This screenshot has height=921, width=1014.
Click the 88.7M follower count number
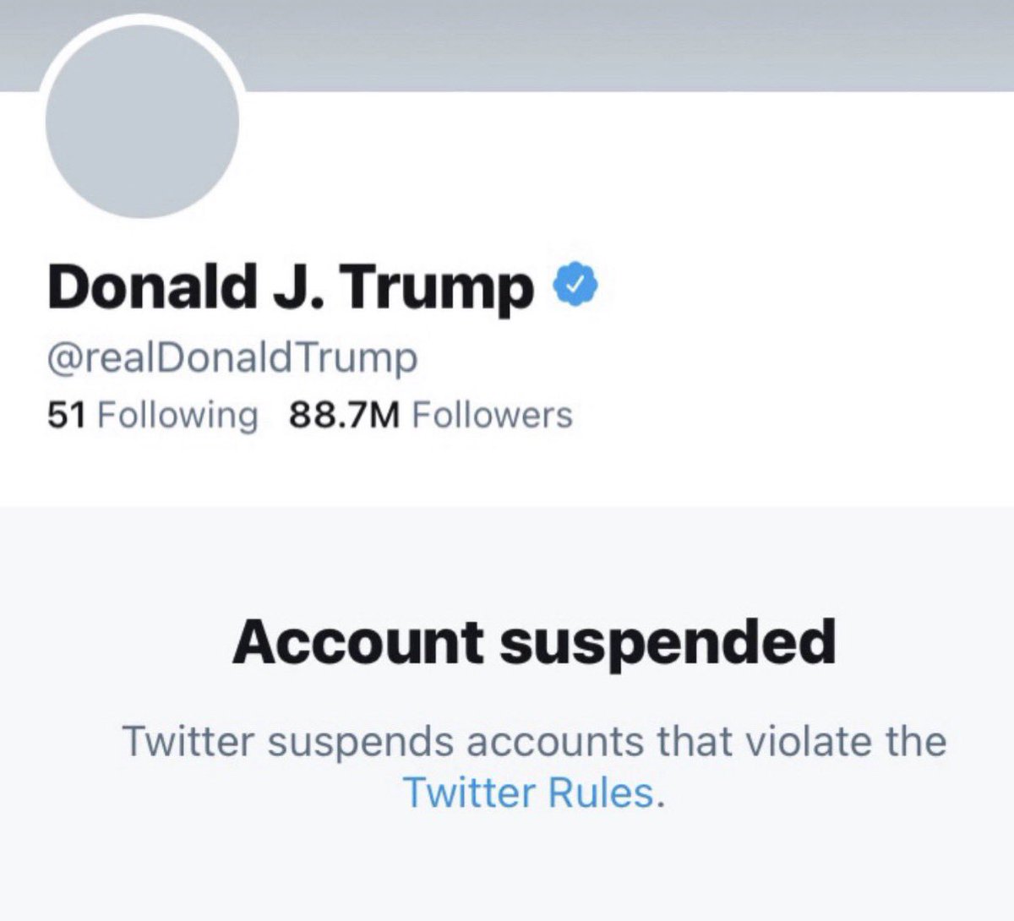343,415
